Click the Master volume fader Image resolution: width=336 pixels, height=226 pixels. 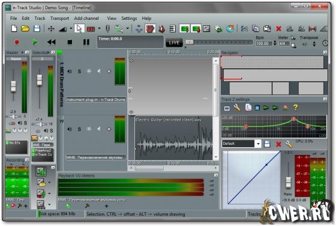13,86
